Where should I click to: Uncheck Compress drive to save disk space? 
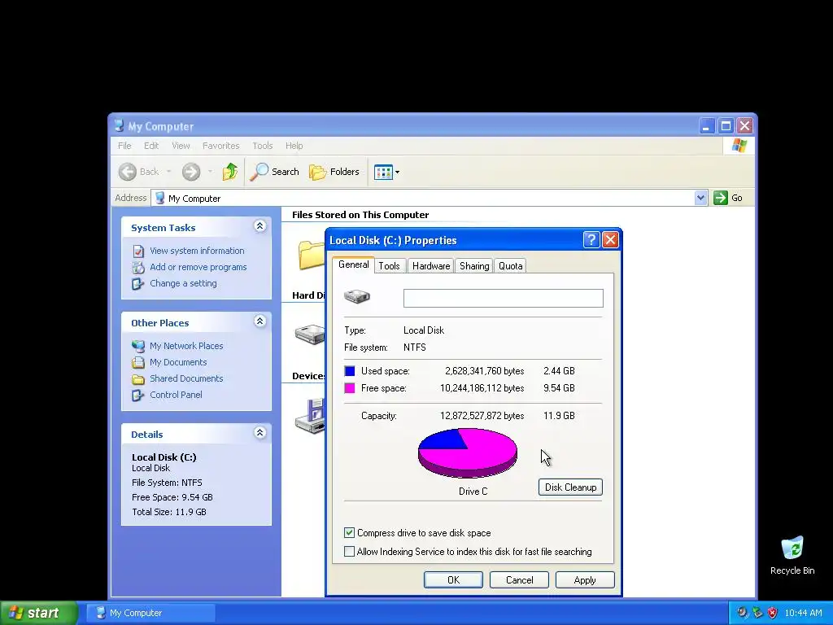(x=349, y=532)
